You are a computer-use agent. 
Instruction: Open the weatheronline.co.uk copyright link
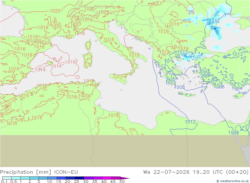pyautogui.click(x=232, y=181)
